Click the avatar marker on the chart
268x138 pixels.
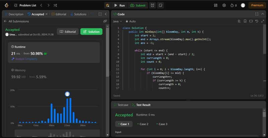[x=67, y=94]
